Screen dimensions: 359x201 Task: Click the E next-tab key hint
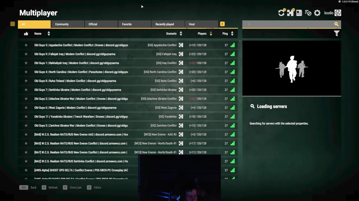pyautogui.click(x=222, y=24)
